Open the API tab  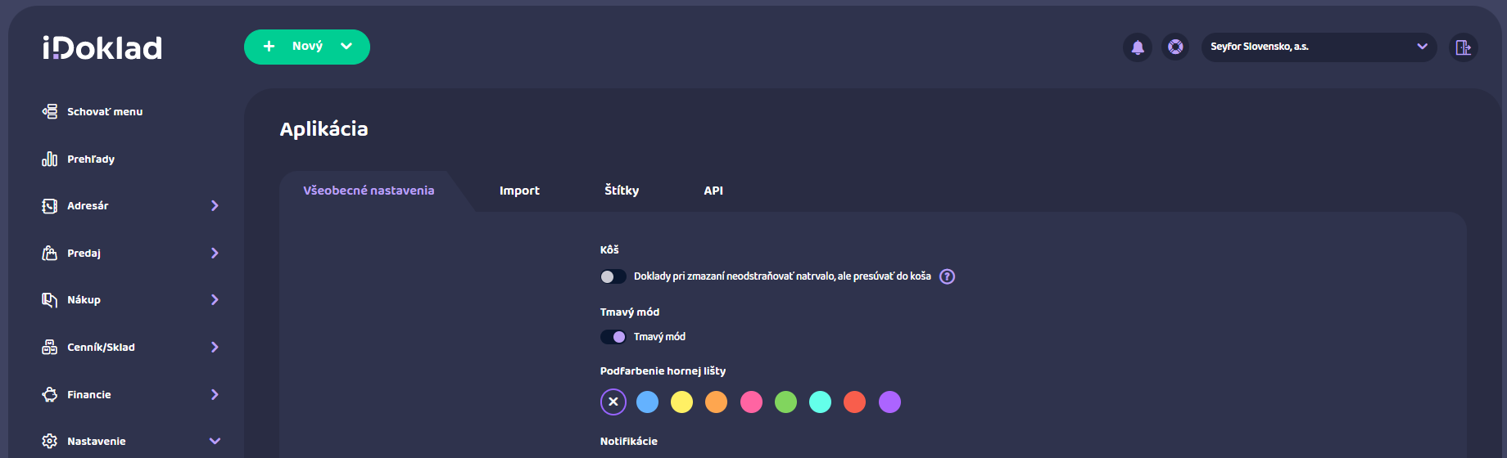click(x=713, y=191)
